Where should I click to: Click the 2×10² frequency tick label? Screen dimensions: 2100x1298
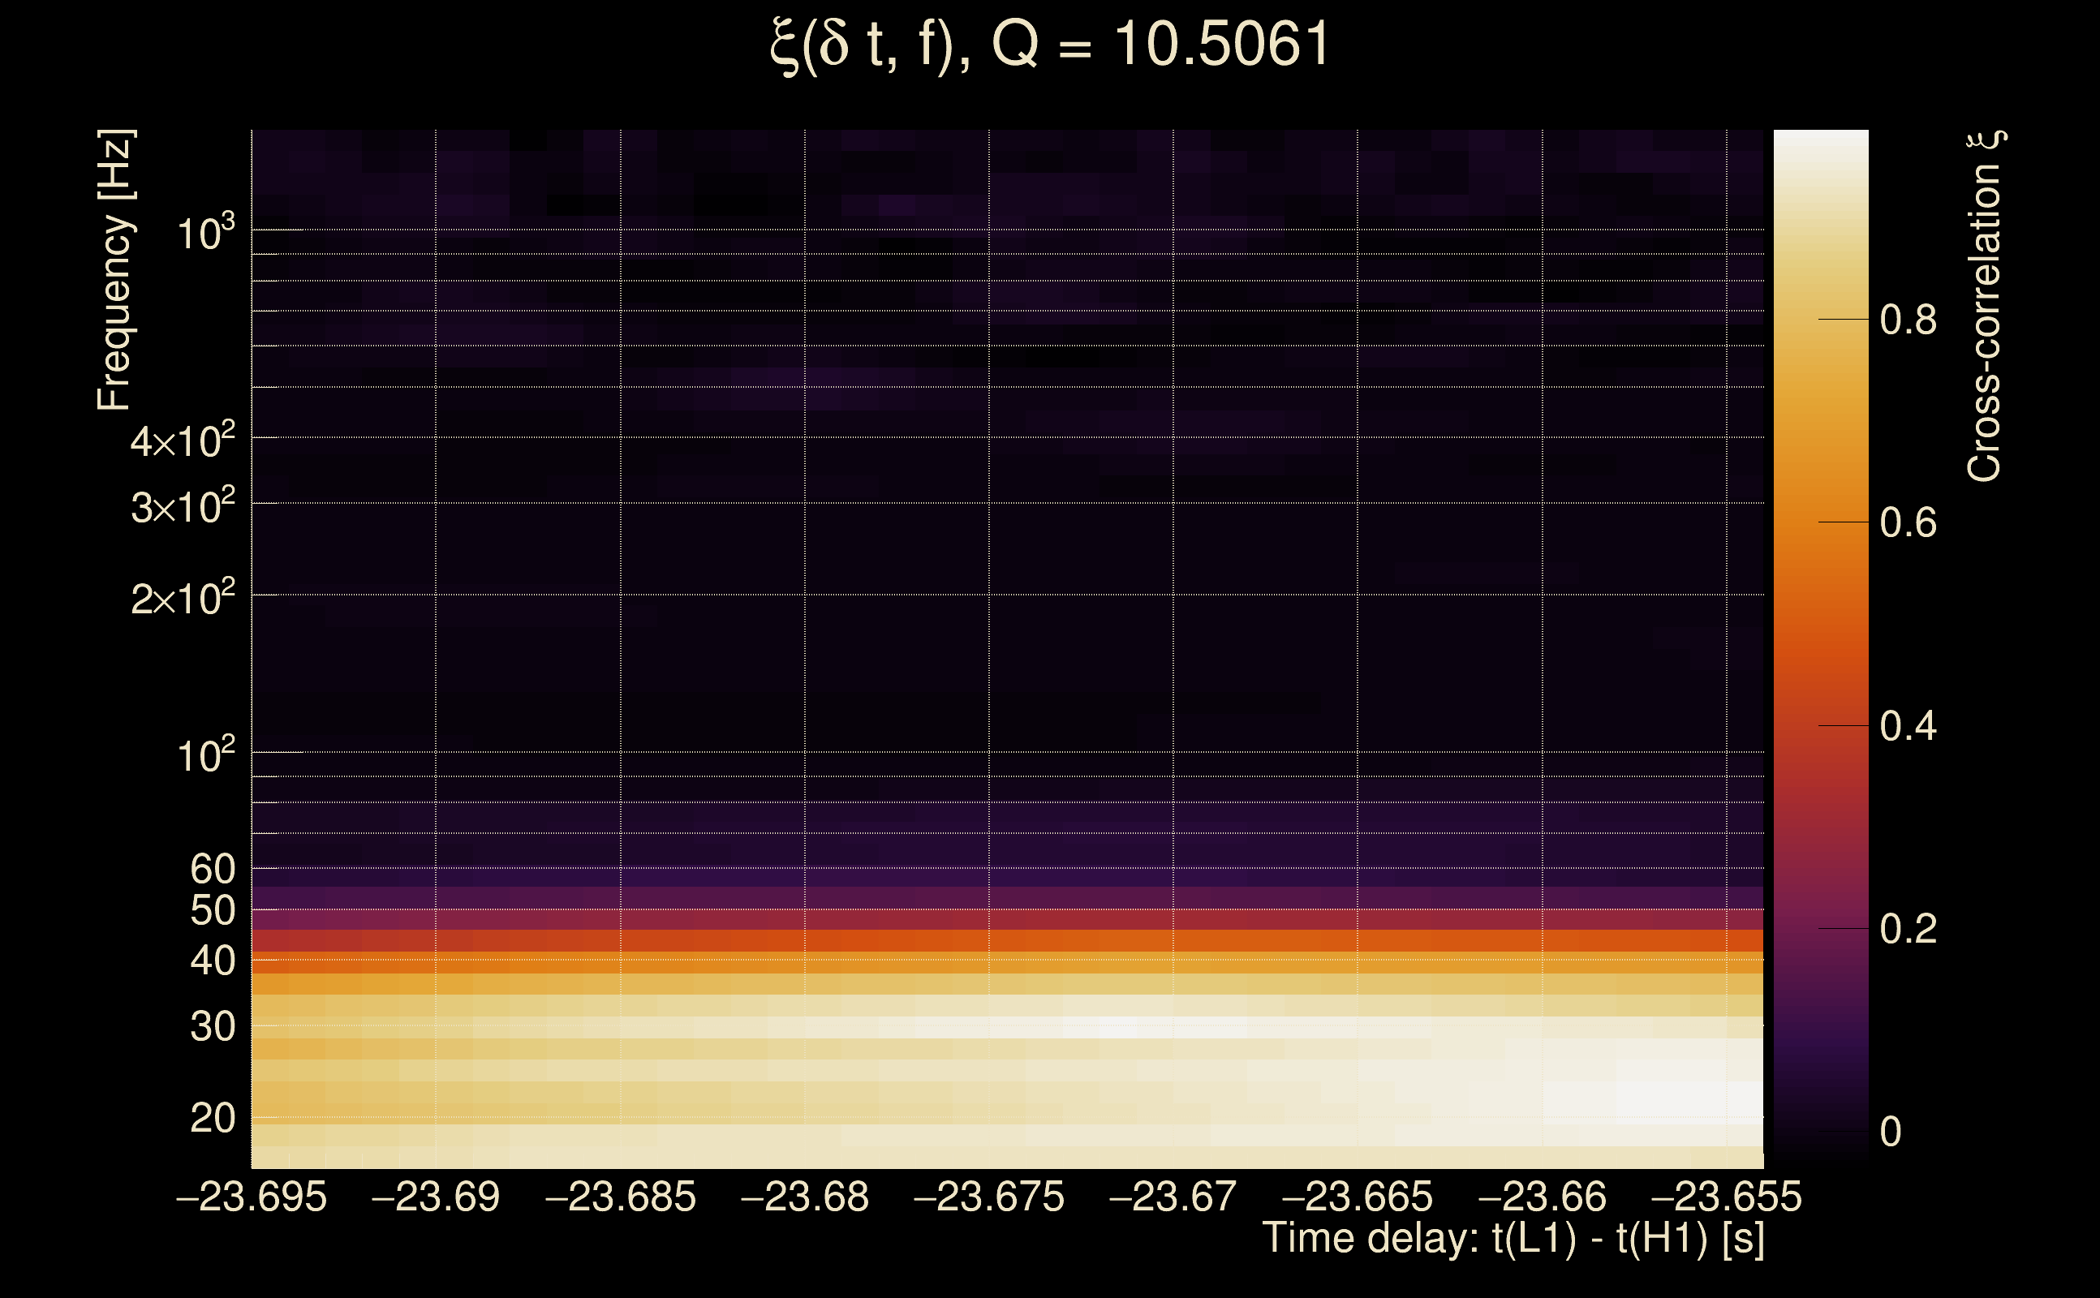pyautogui.click(x=182, y=599)
